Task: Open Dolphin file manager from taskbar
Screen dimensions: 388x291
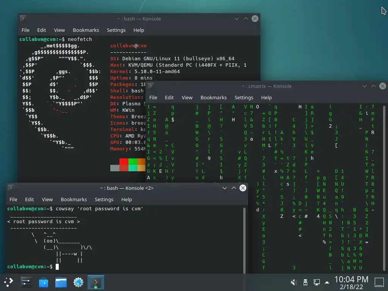Action: (61, 282)
